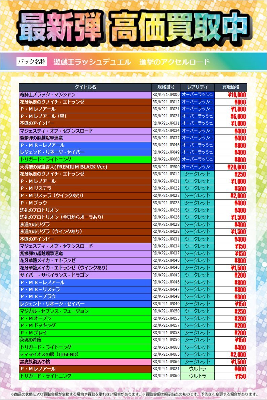
Task: Click ウルトラ rarity in the P・Mレノアール row
Action: pos(197,369)
